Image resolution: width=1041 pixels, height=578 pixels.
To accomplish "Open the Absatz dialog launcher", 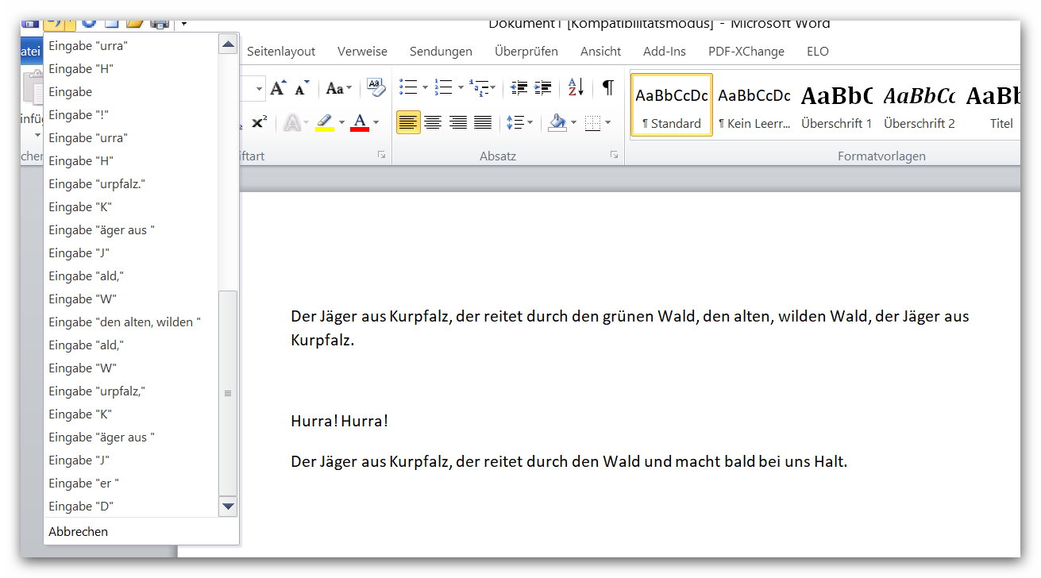I will pyautogui.click(x=614, y=156).
